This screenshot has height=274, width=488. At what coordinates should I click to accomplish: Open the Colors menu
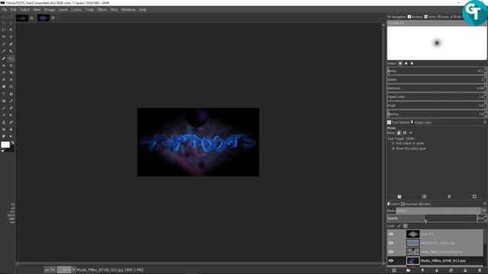(x=76, y=10)
